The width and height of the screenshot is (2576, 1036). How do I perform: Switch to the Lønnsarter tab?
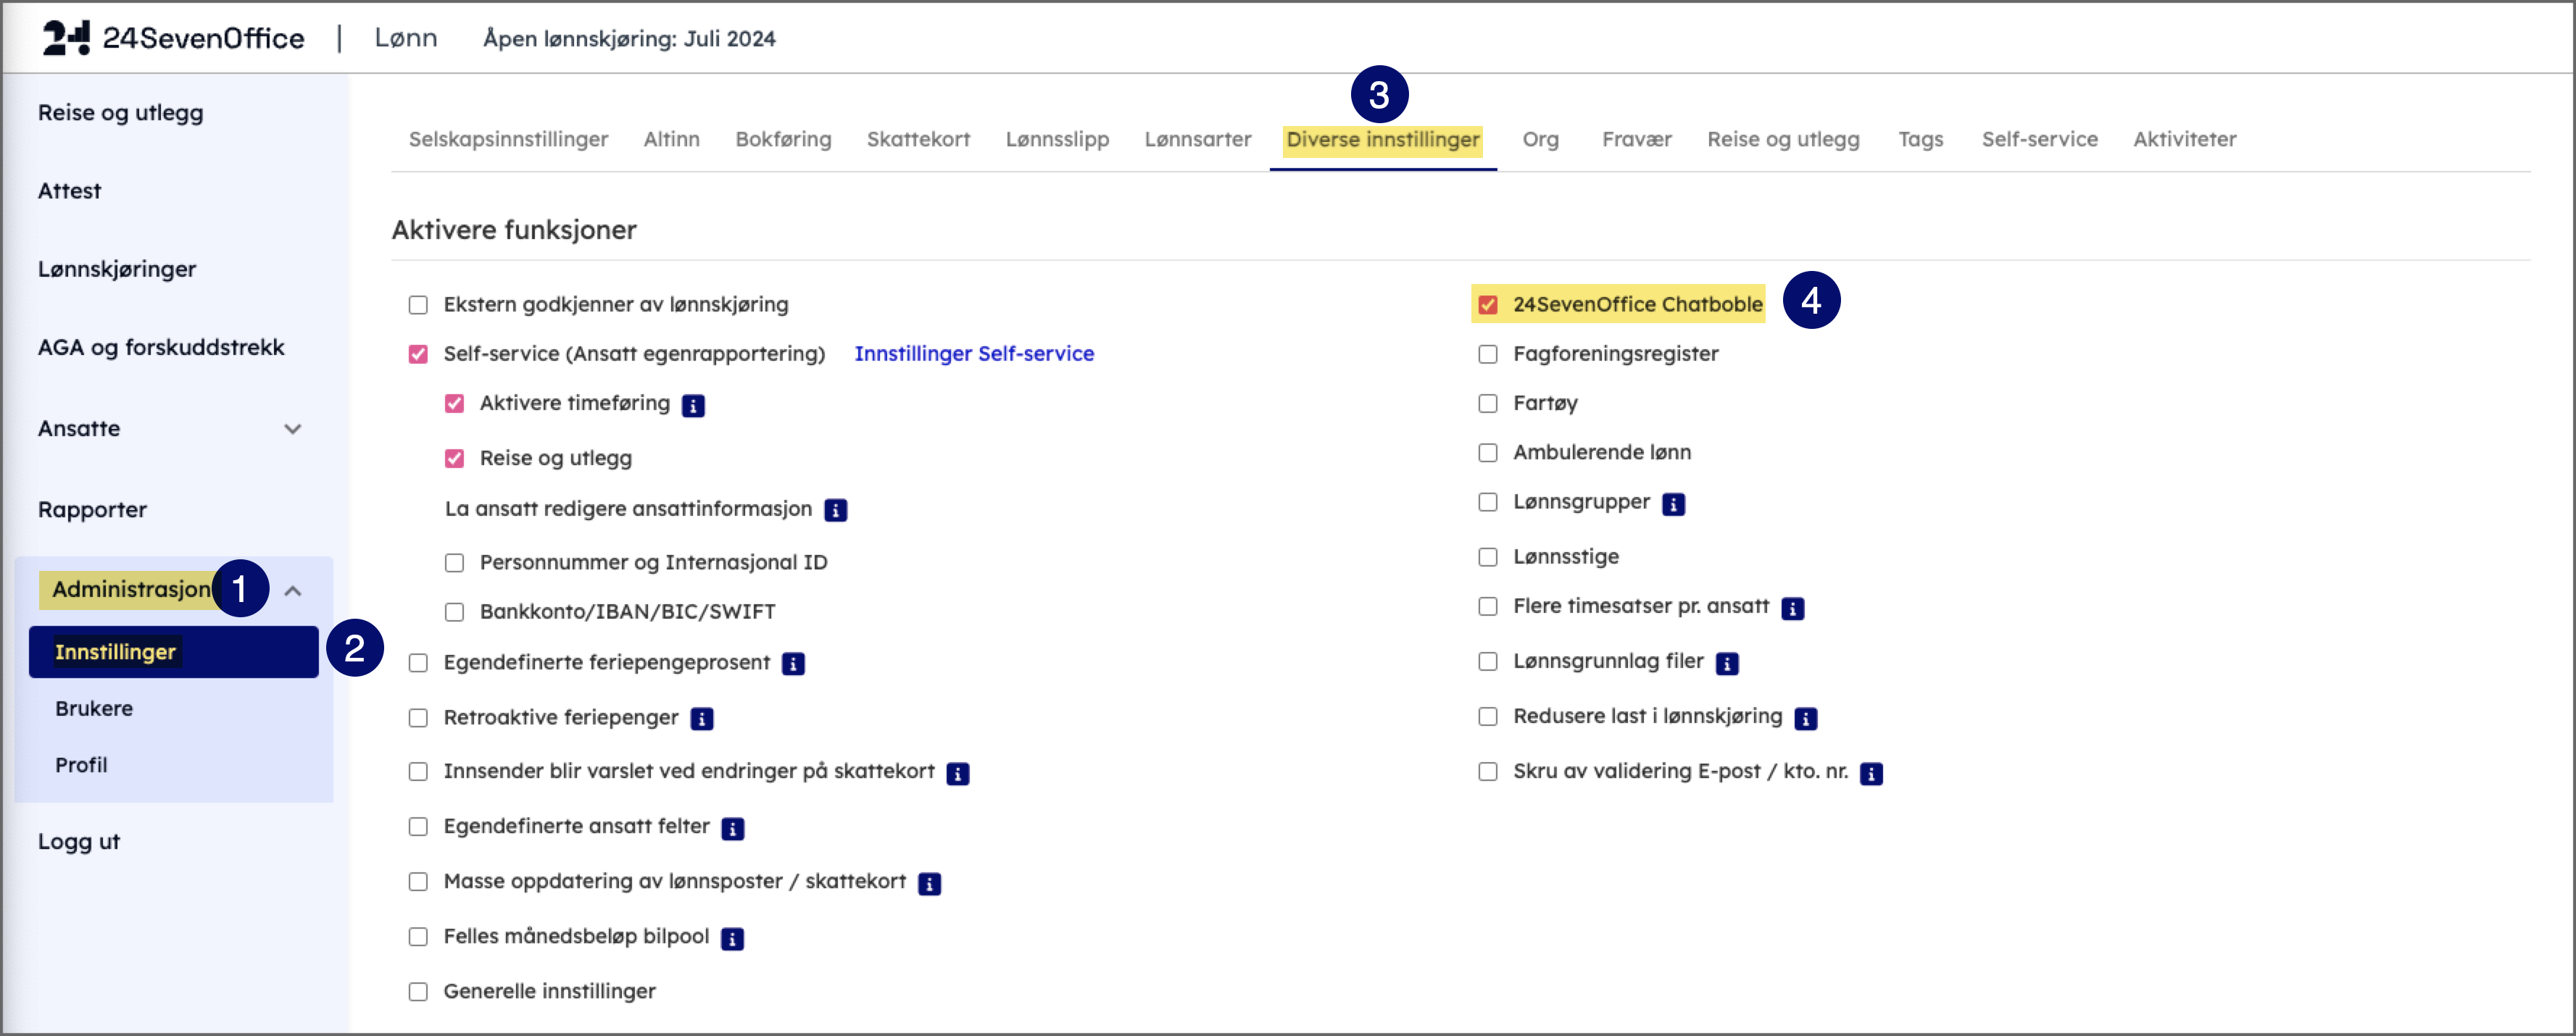pos(1197,139)
